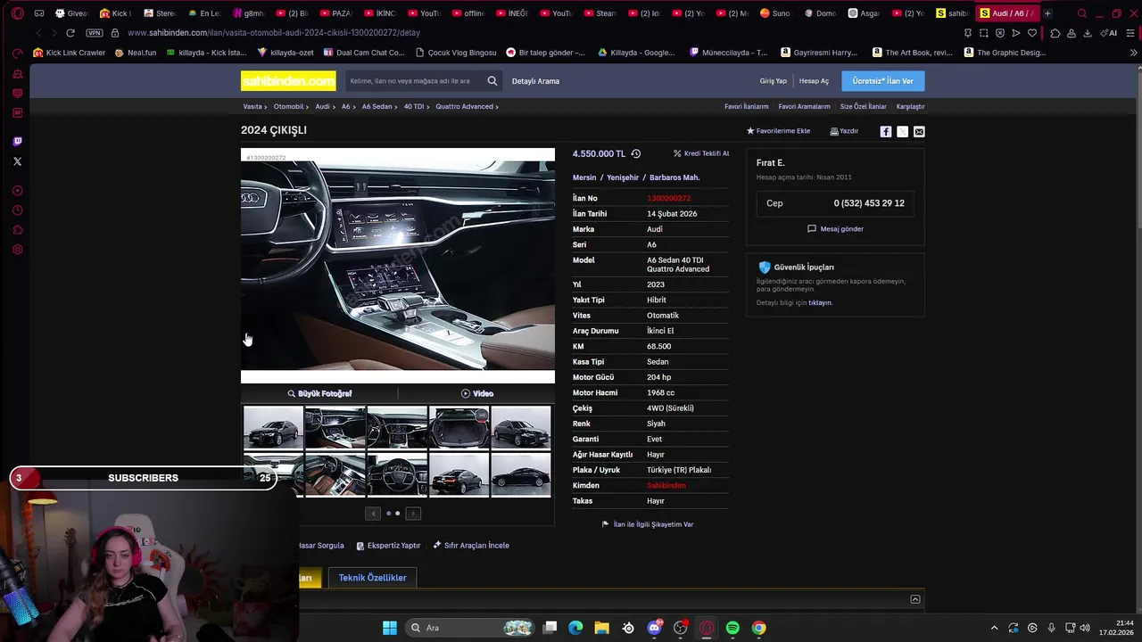Open new browser tab with plus icon
This screenshot has height=642, width=1142.
click(x=1047, y=13)
